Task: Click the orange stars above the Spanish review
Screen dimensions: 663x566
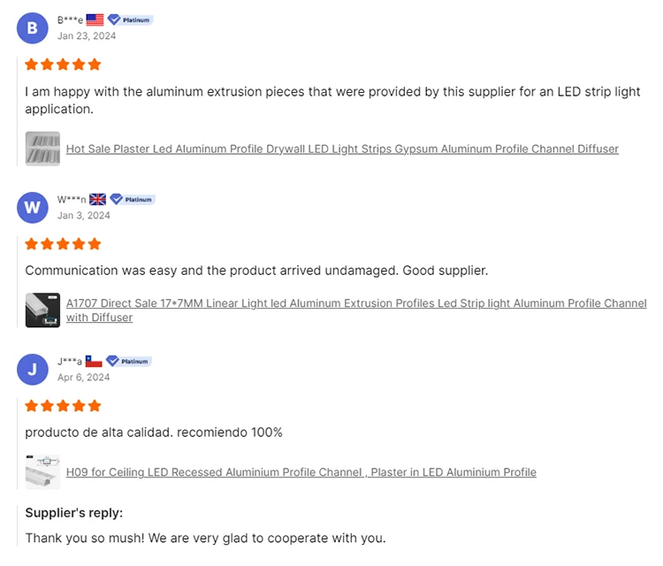Action: point(63,406)
